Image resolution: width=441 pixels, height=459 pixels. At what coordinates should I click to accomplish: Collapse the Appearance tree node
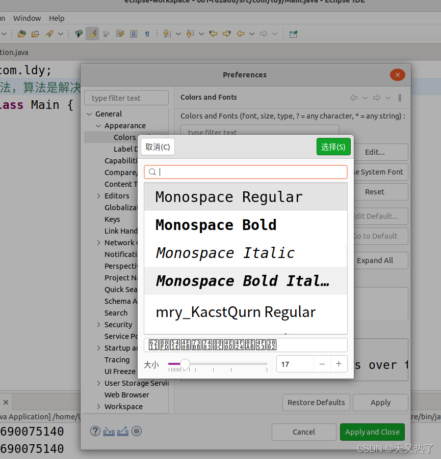98,126
